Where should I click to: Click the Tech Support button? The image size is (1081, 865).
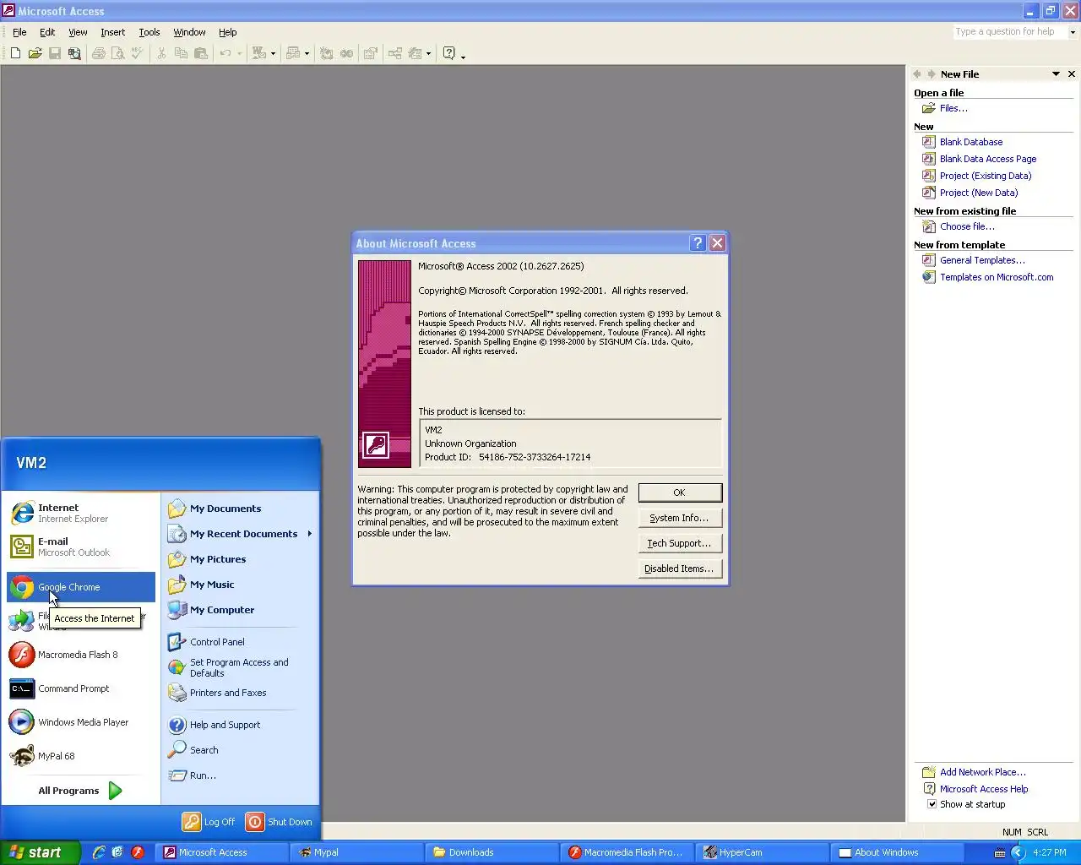(680, 543)
